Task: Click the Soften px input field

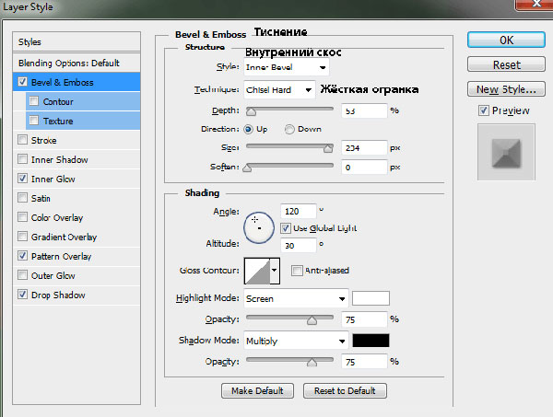Action: point(364,168)
